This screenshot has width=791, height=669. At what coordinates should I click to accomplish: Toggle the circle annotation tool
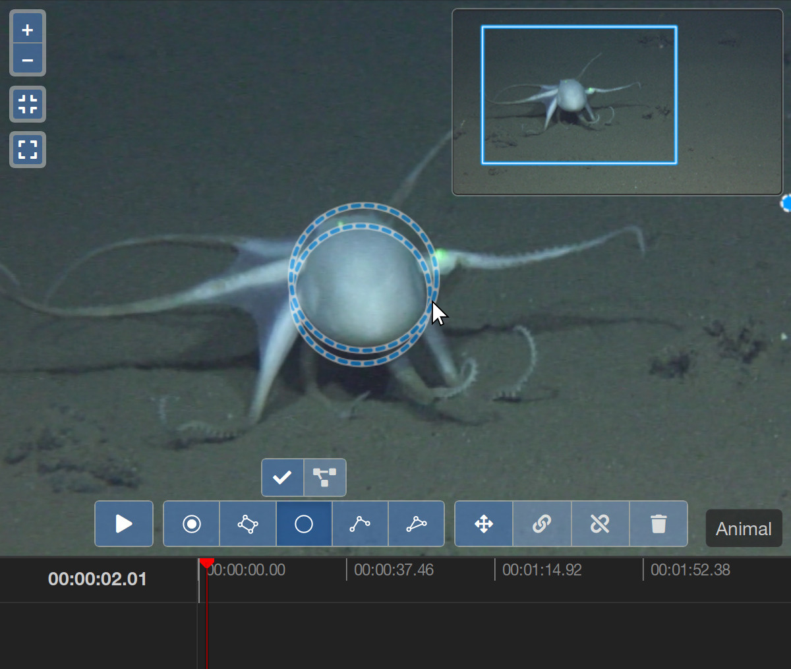(304, 524)
